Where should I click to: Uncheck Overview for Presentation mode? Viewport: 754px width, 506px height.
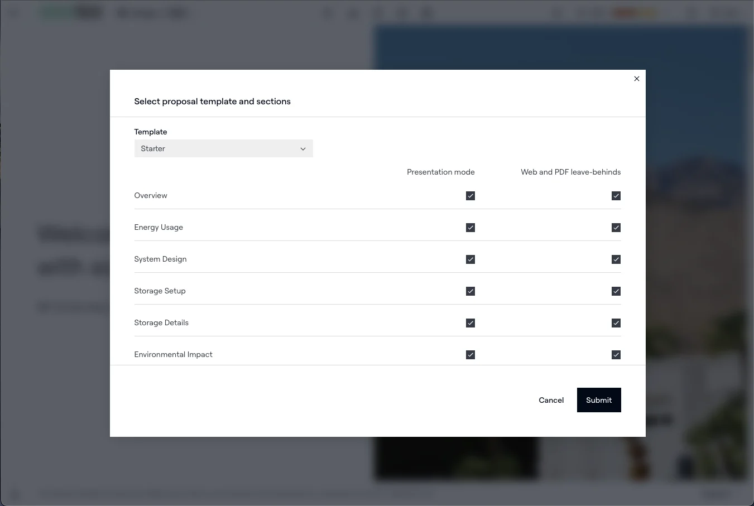470,196
